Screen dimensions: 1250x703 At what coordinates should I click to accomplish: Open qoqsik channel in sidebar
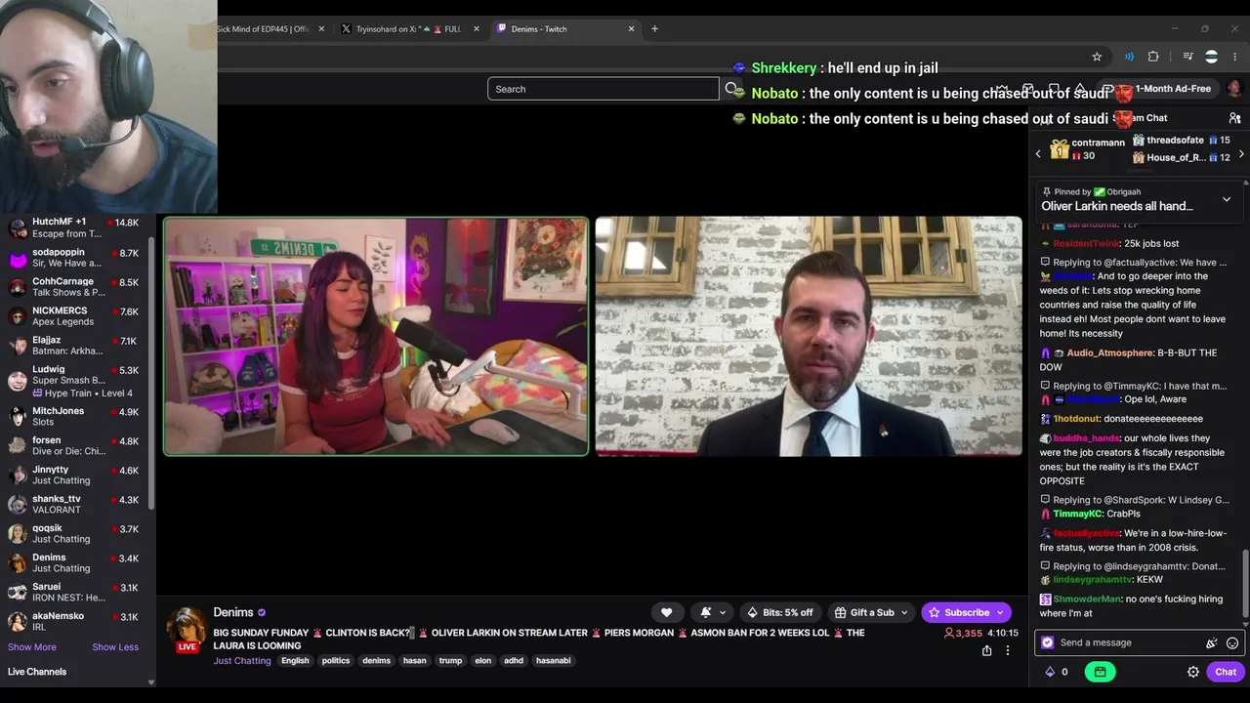pos(74,533)
